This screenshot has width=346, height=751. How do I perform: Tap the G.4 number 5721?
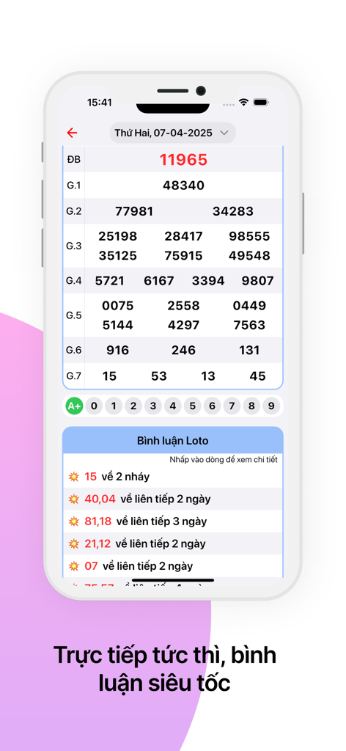tap(109, 281)
